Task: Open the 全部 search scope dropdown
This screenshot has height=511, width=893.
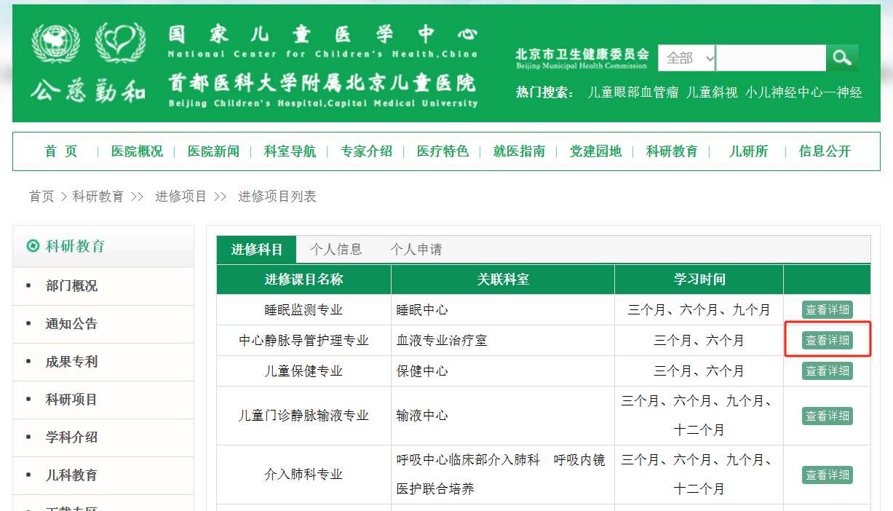Action: pyautogui.click(x=686, y=58)
